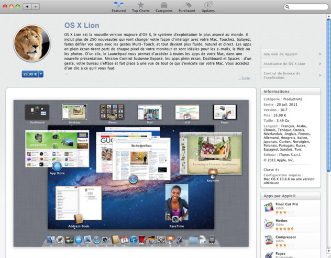Focus the App Store search field
The width and height of the screenshot is (331, 258).
[x=306, y=7]
